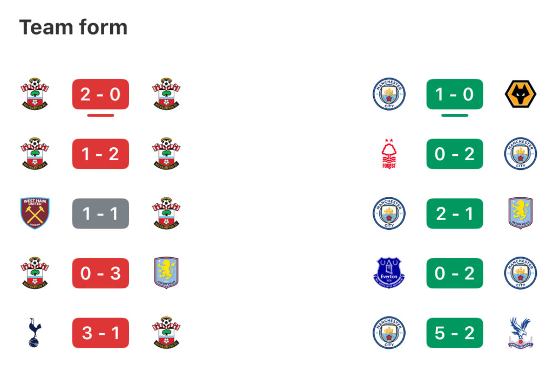Click Manchester City crest beside 5 - 2 score
Viewport: 553px width, 372px height.
tap(389, 333)
